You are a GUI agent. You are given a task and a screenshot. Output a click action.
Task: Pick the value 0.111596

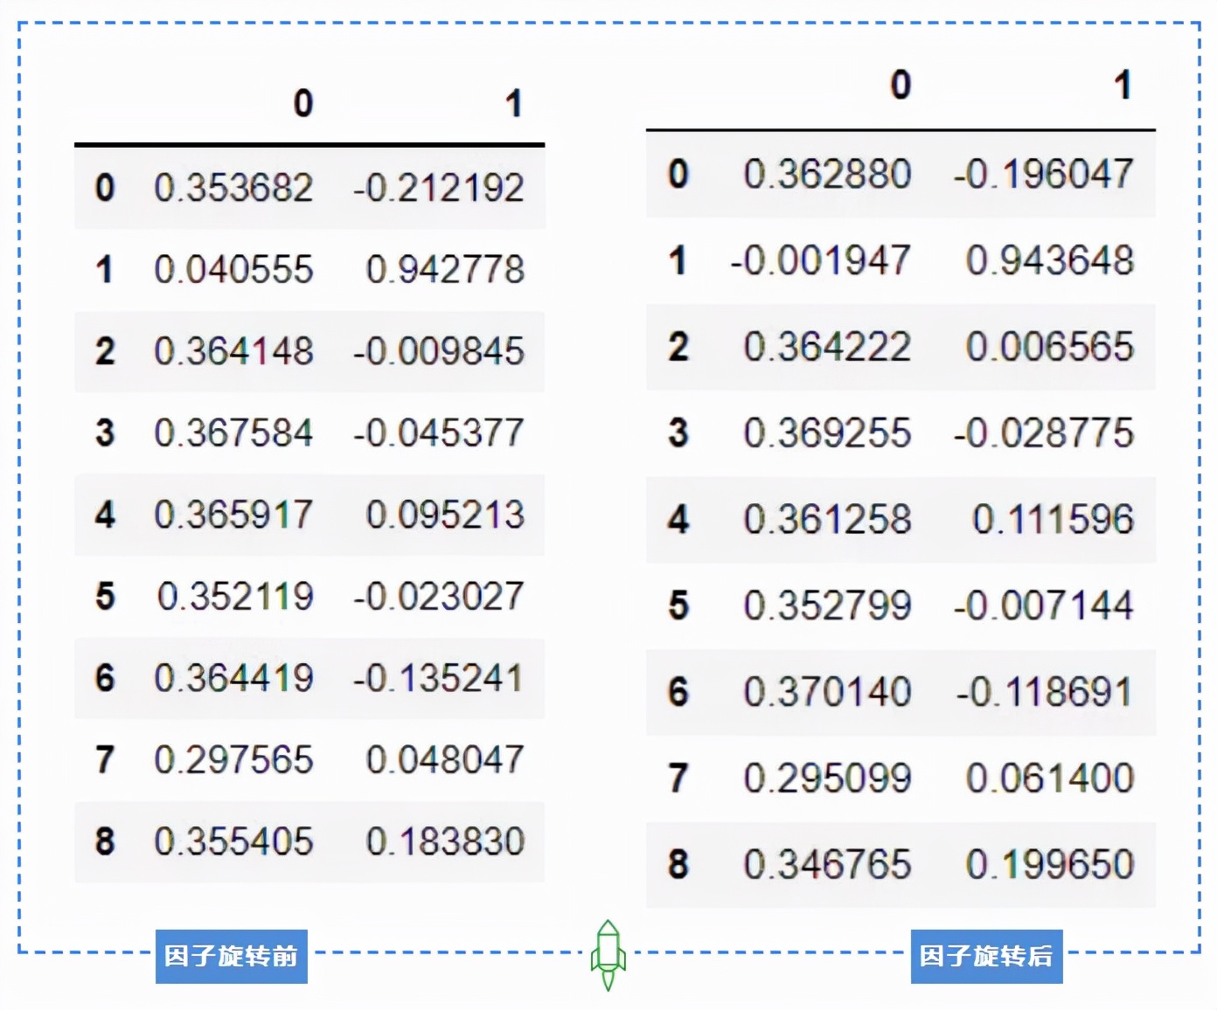pos(1054,520)
